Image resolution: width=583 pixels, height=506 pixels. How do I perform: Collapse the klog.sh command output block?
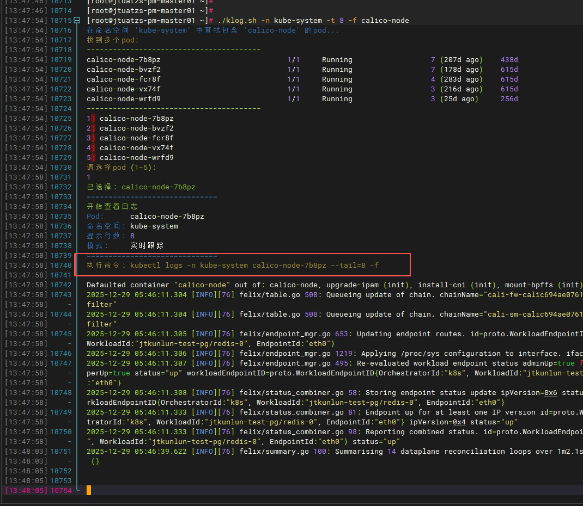pos(77,21)
